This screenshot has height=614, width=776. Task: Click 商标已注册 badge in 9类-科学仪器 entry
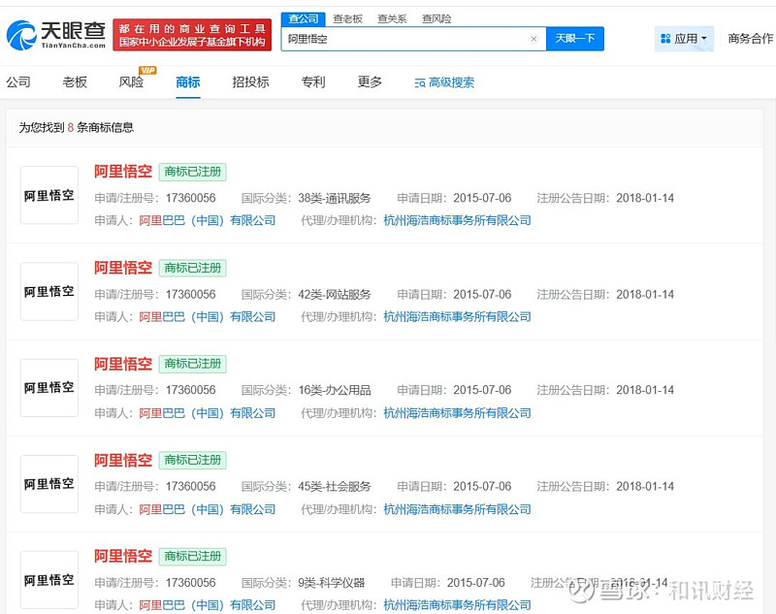point(192,556)
